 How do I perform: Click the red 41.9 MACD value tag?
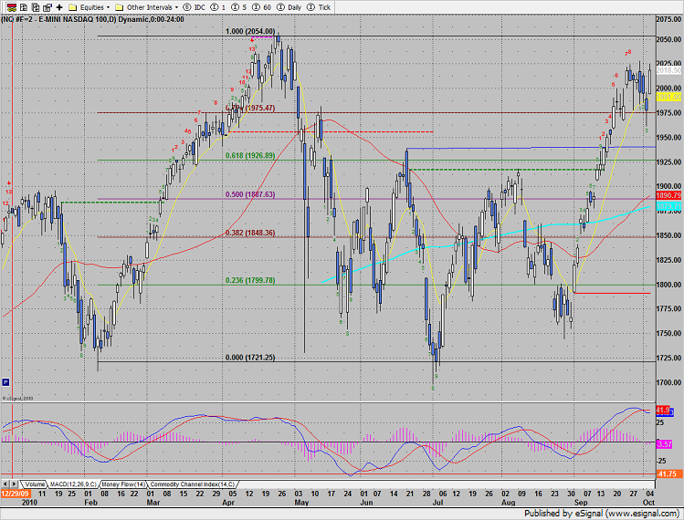tap(663, 411)
